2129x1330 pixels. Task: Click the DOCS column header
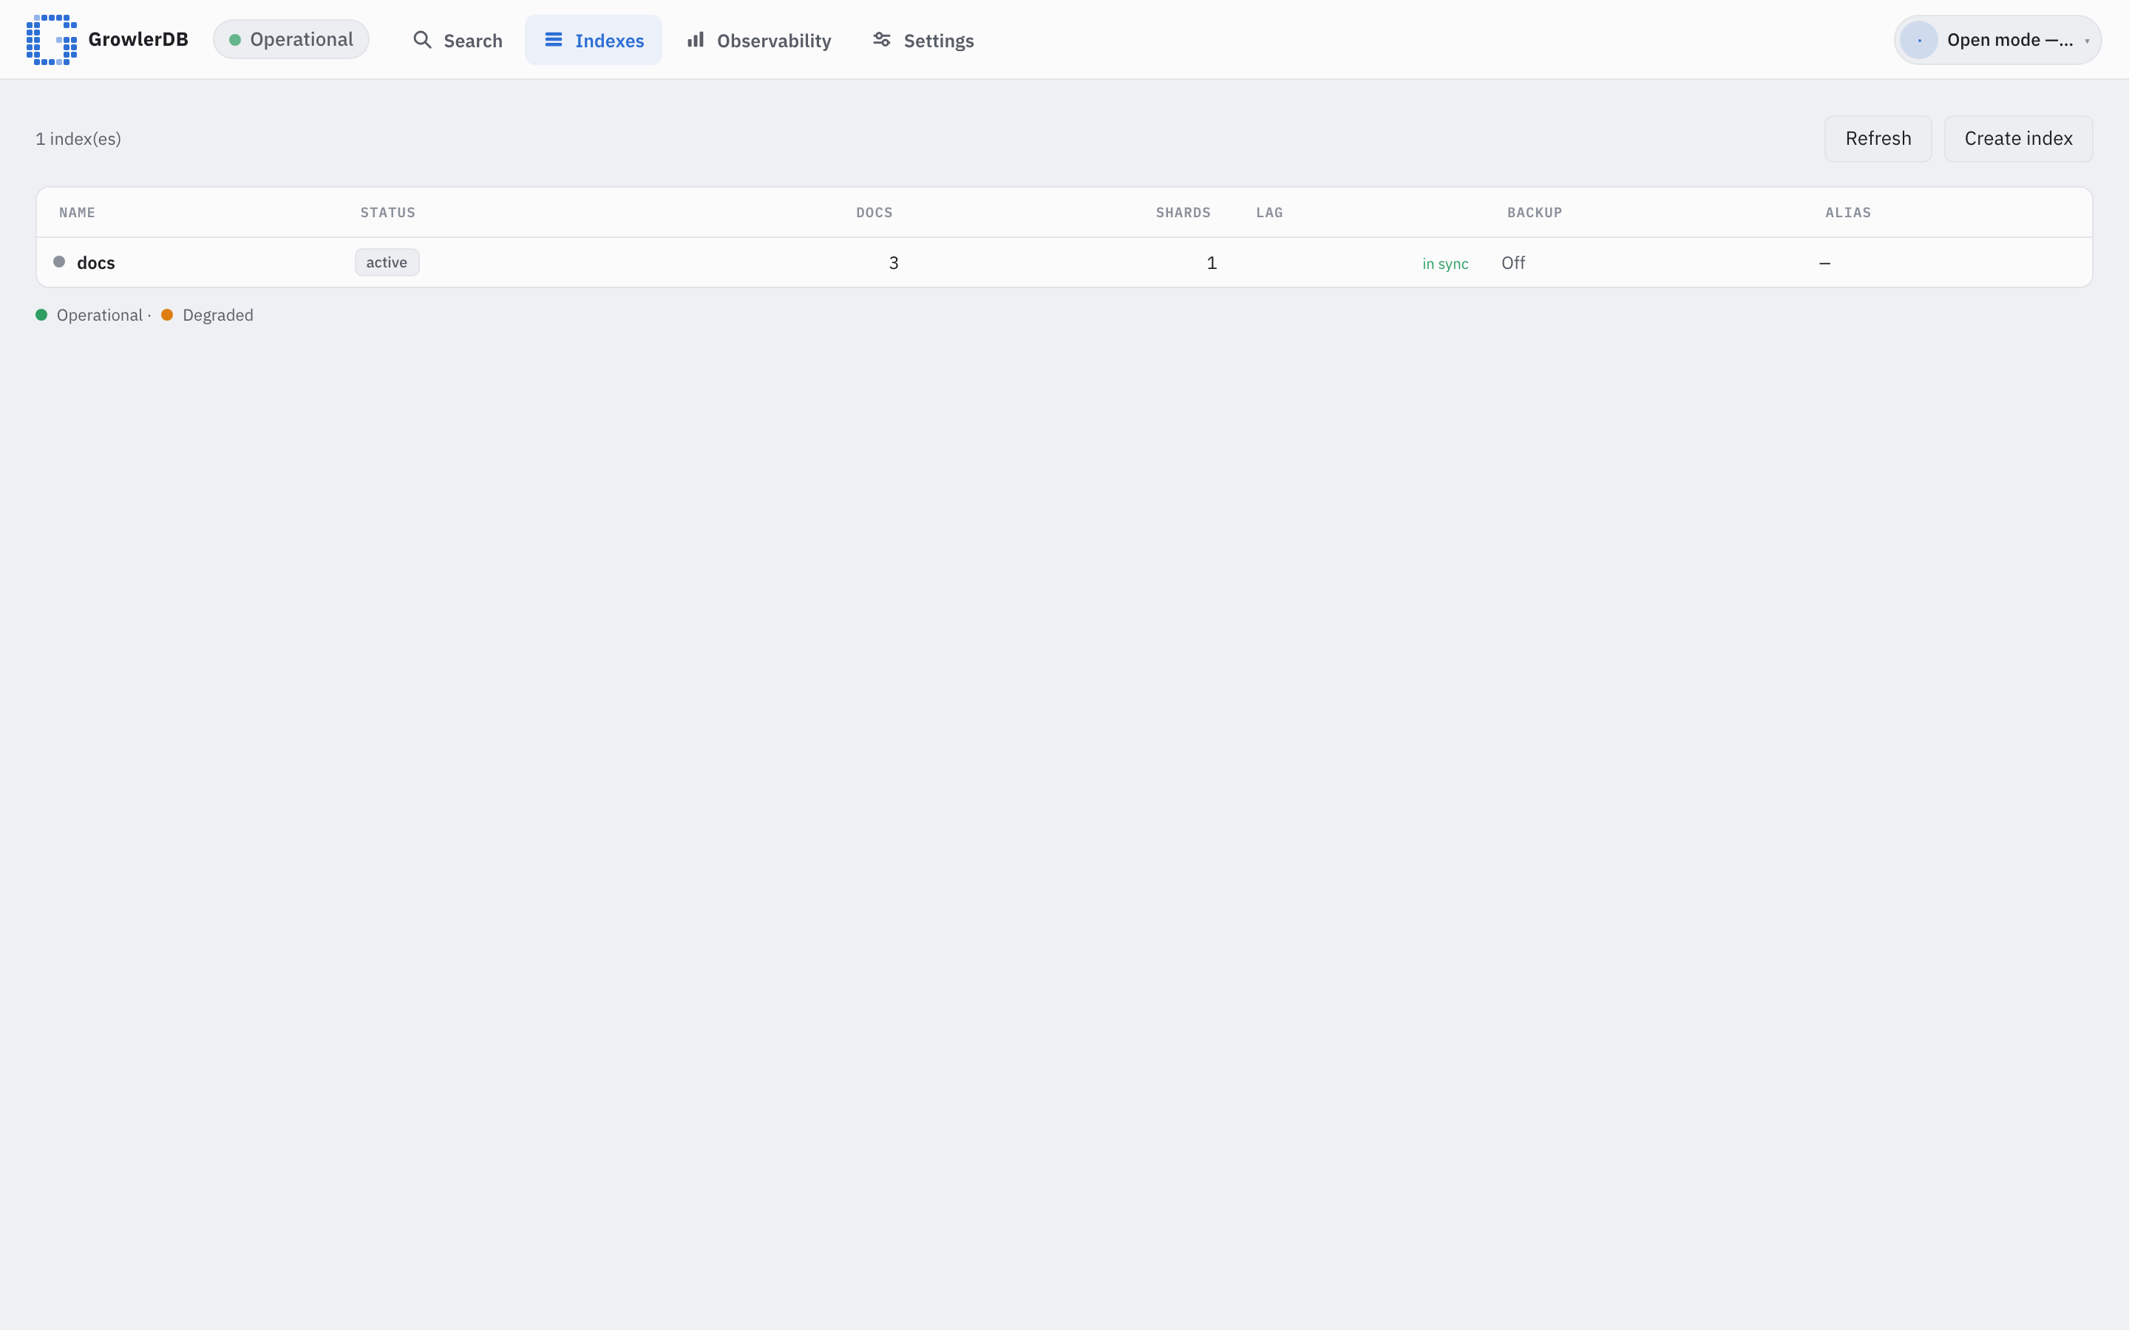(x=875, y=213)
